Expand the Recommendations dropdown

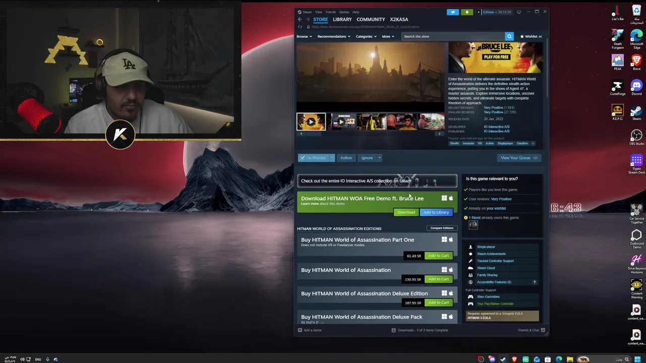(334, 36)
